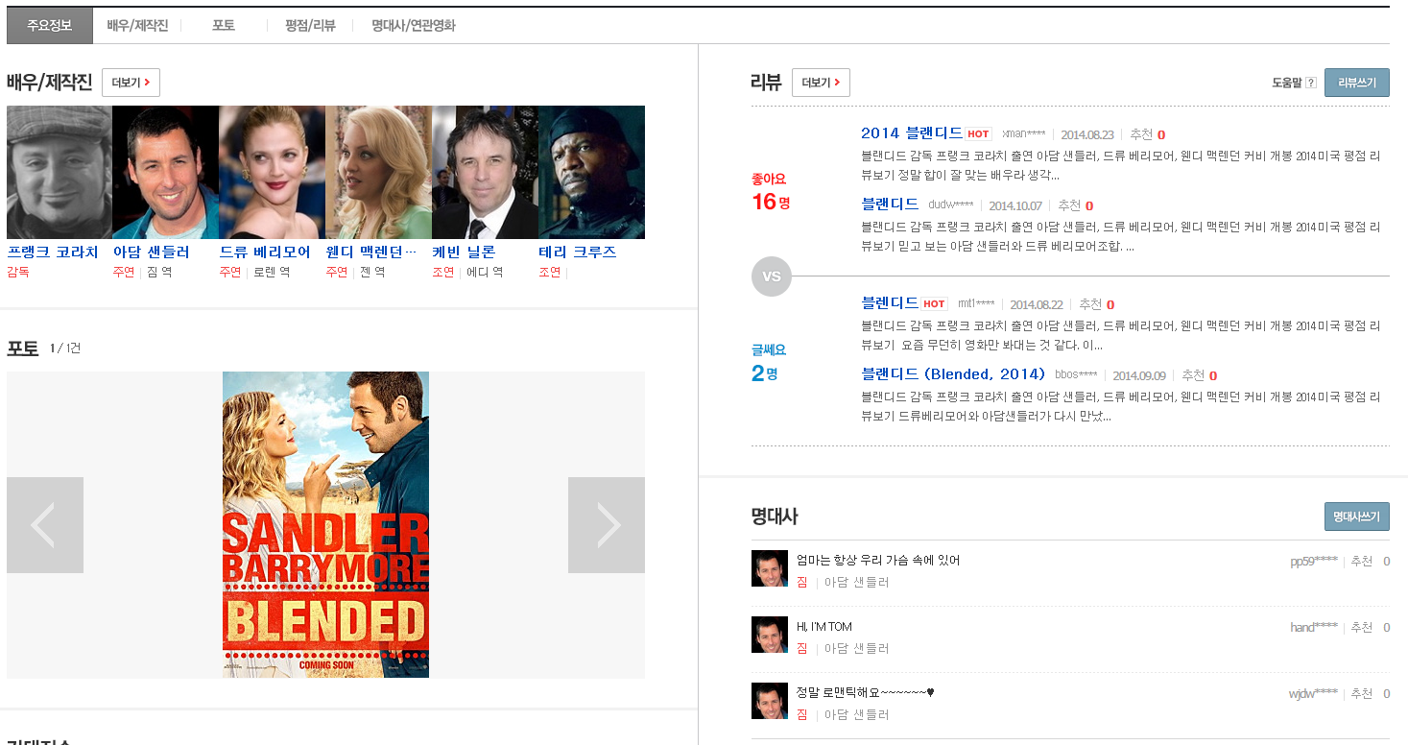This screenshot has width=1408, height=745.
Task: Click the 아담 샌들러 actor name link
Action: click(x=151, y=252)
